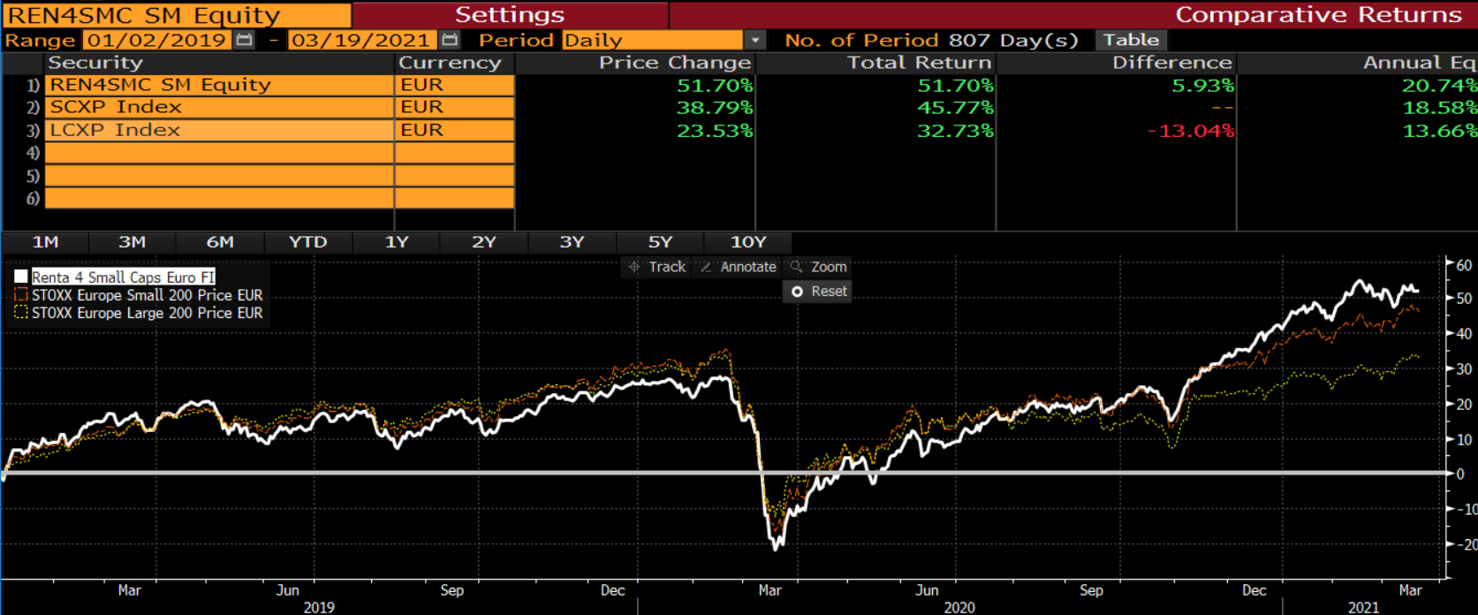This screenshot has width=1478, height=615.
Task: Click empty security field in row 6
Action: point(219,198)
